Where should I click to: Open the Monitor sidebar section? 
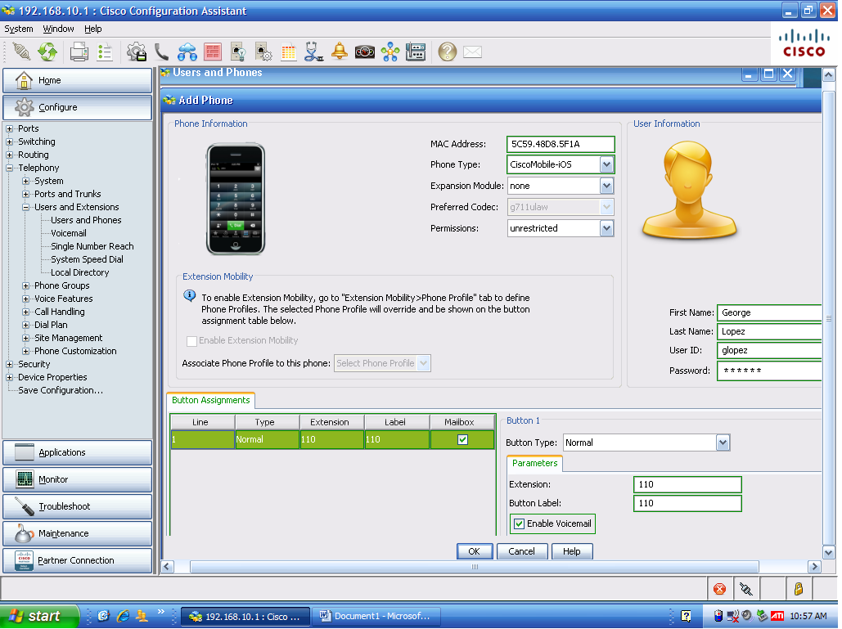tap(77, 480)
